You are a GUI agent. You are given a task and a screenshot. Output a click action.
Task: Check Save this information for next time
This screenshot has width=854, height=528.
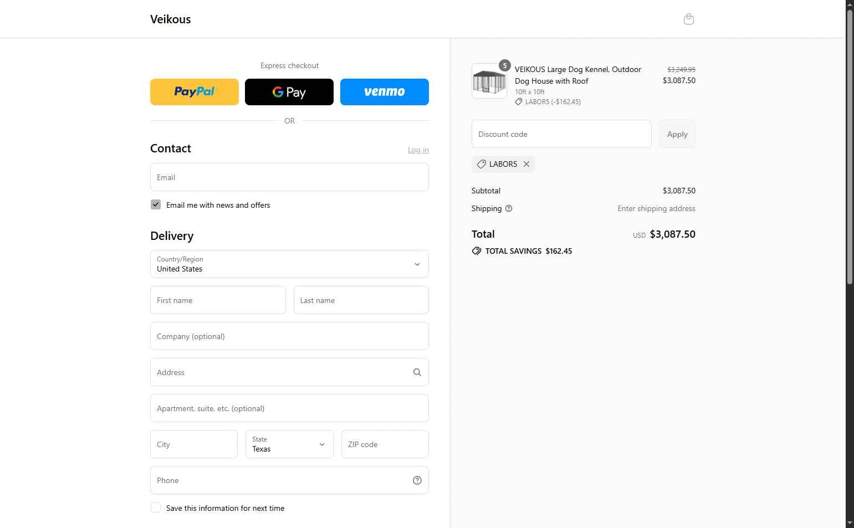(x=156, y=508)
